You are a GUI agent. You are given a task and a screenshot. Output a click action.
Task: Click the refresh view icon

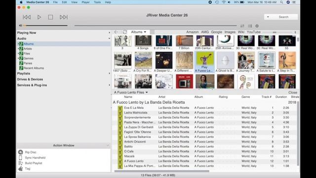[x=125, y=32]
